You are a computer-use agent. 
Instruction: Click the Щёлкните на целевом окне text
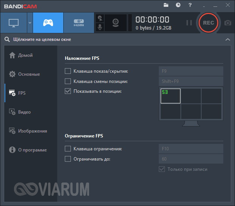(42, 39)
